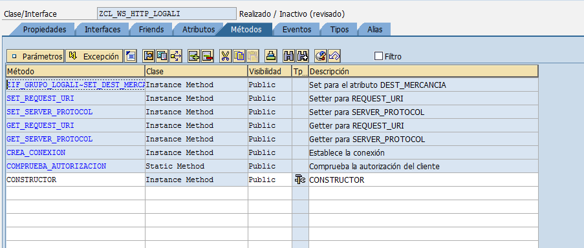Select the SET_REQUEST_URI method
The image size is (584, 248).
tap(76, 99)
